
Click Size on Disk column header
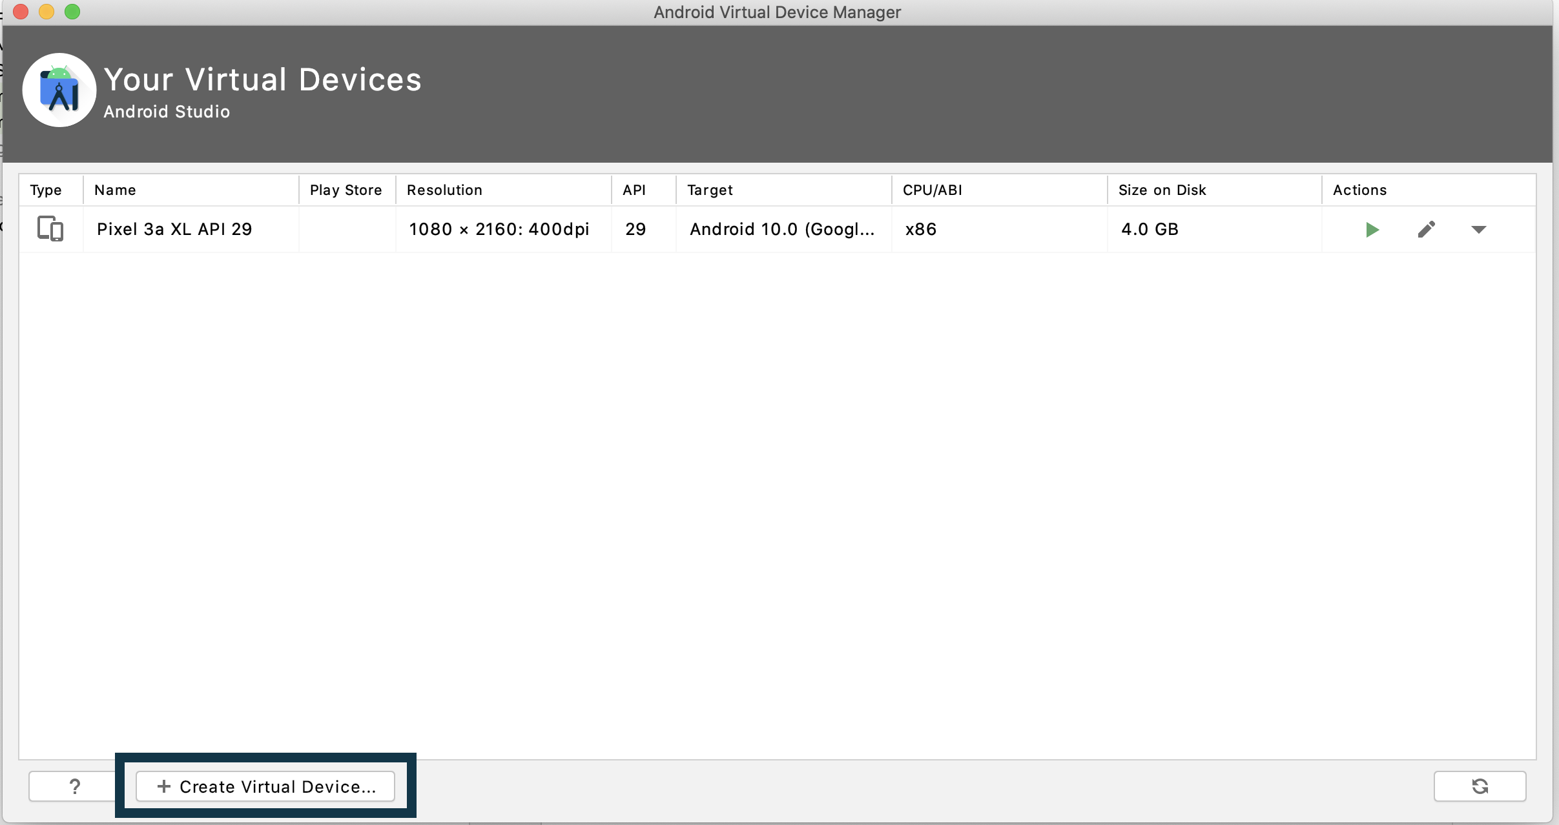pyautogui.click(x=1162, y=190)
